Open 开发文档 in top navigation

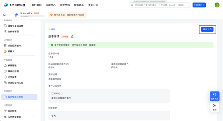(x=65, y=5)
